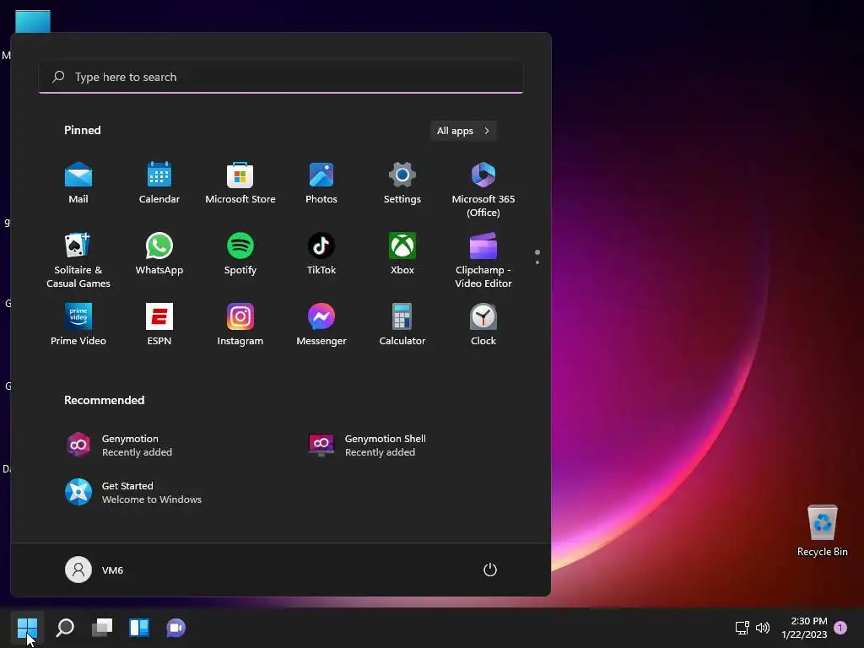The image size is (864, 648).
Task: Open the Calendar app
Action: [159, 183]
